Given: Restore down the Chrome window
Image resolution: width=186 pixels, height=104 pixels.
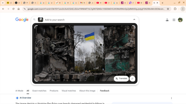Looking at the screenshot, I should (x=179, y=3).
